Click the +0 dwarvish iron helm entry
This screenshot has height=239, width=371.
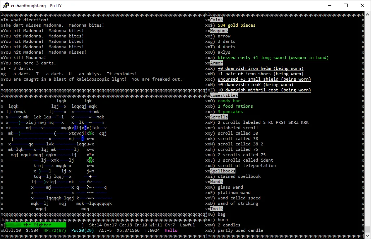click(x=261, y=68)
